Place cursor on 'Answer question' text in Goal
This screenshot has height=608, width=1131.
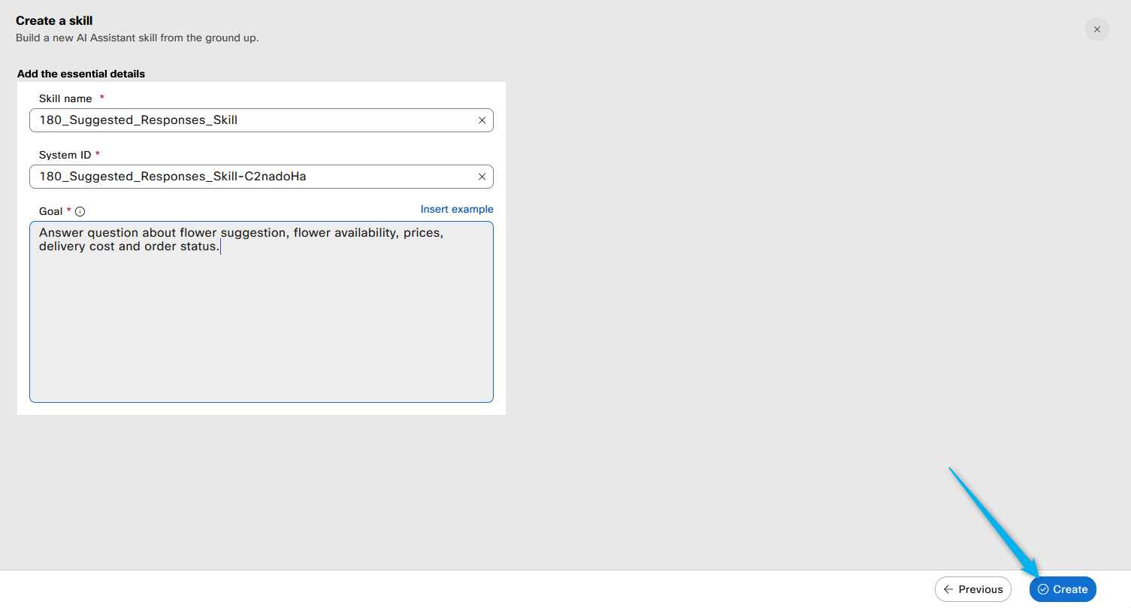(89, 233)
